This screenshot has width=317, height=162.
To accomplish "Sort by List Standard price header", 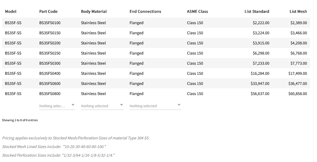I will coord(257,11).
